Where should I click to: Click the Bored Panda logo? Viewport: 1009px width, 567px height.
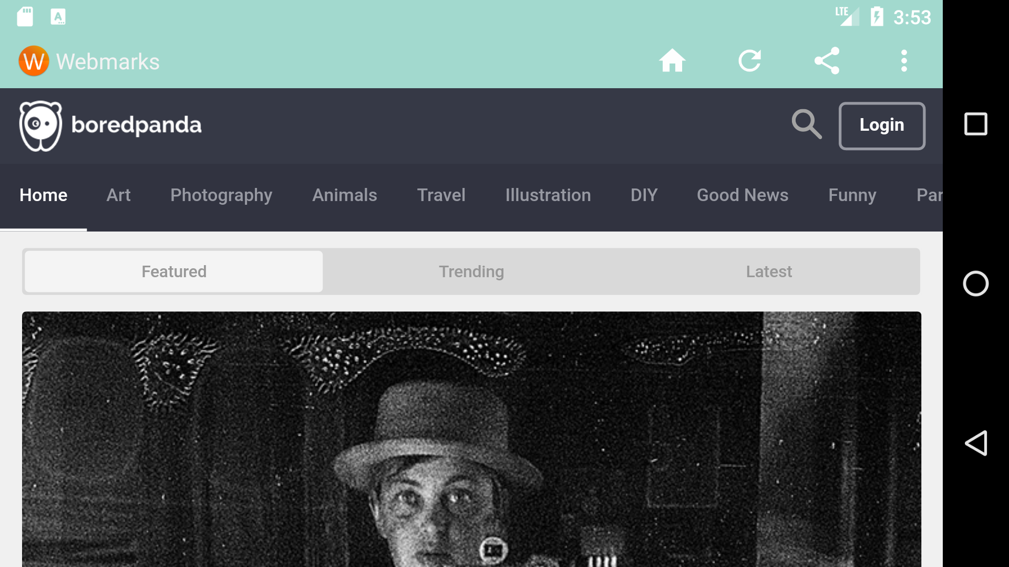[x=110, y=125]
